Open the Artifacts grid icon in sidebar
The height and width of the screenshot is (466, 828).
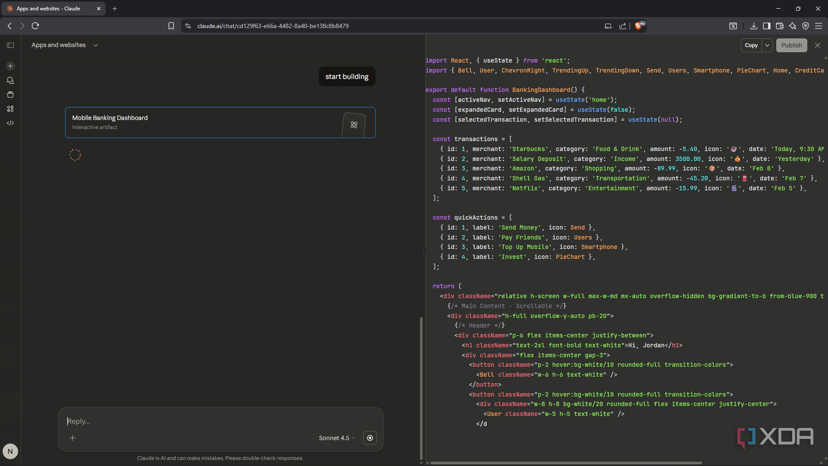pyautogui.click(x=10, y=109)
